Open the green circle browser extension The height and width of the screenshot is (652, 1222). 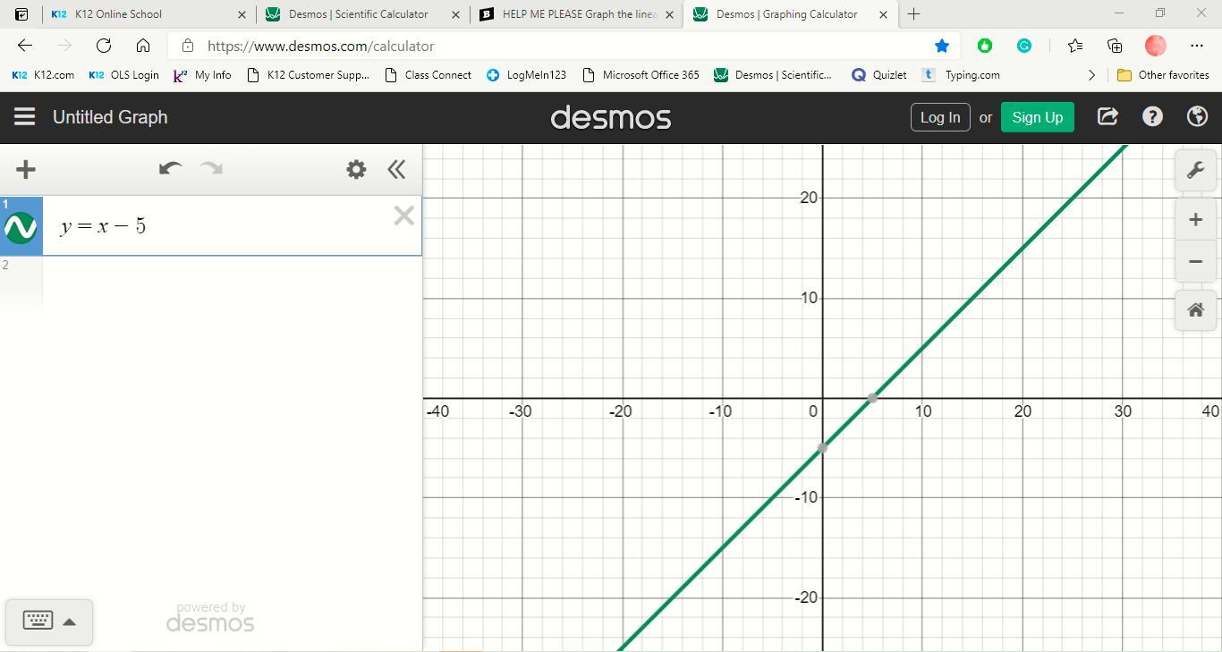click(985, 46)
